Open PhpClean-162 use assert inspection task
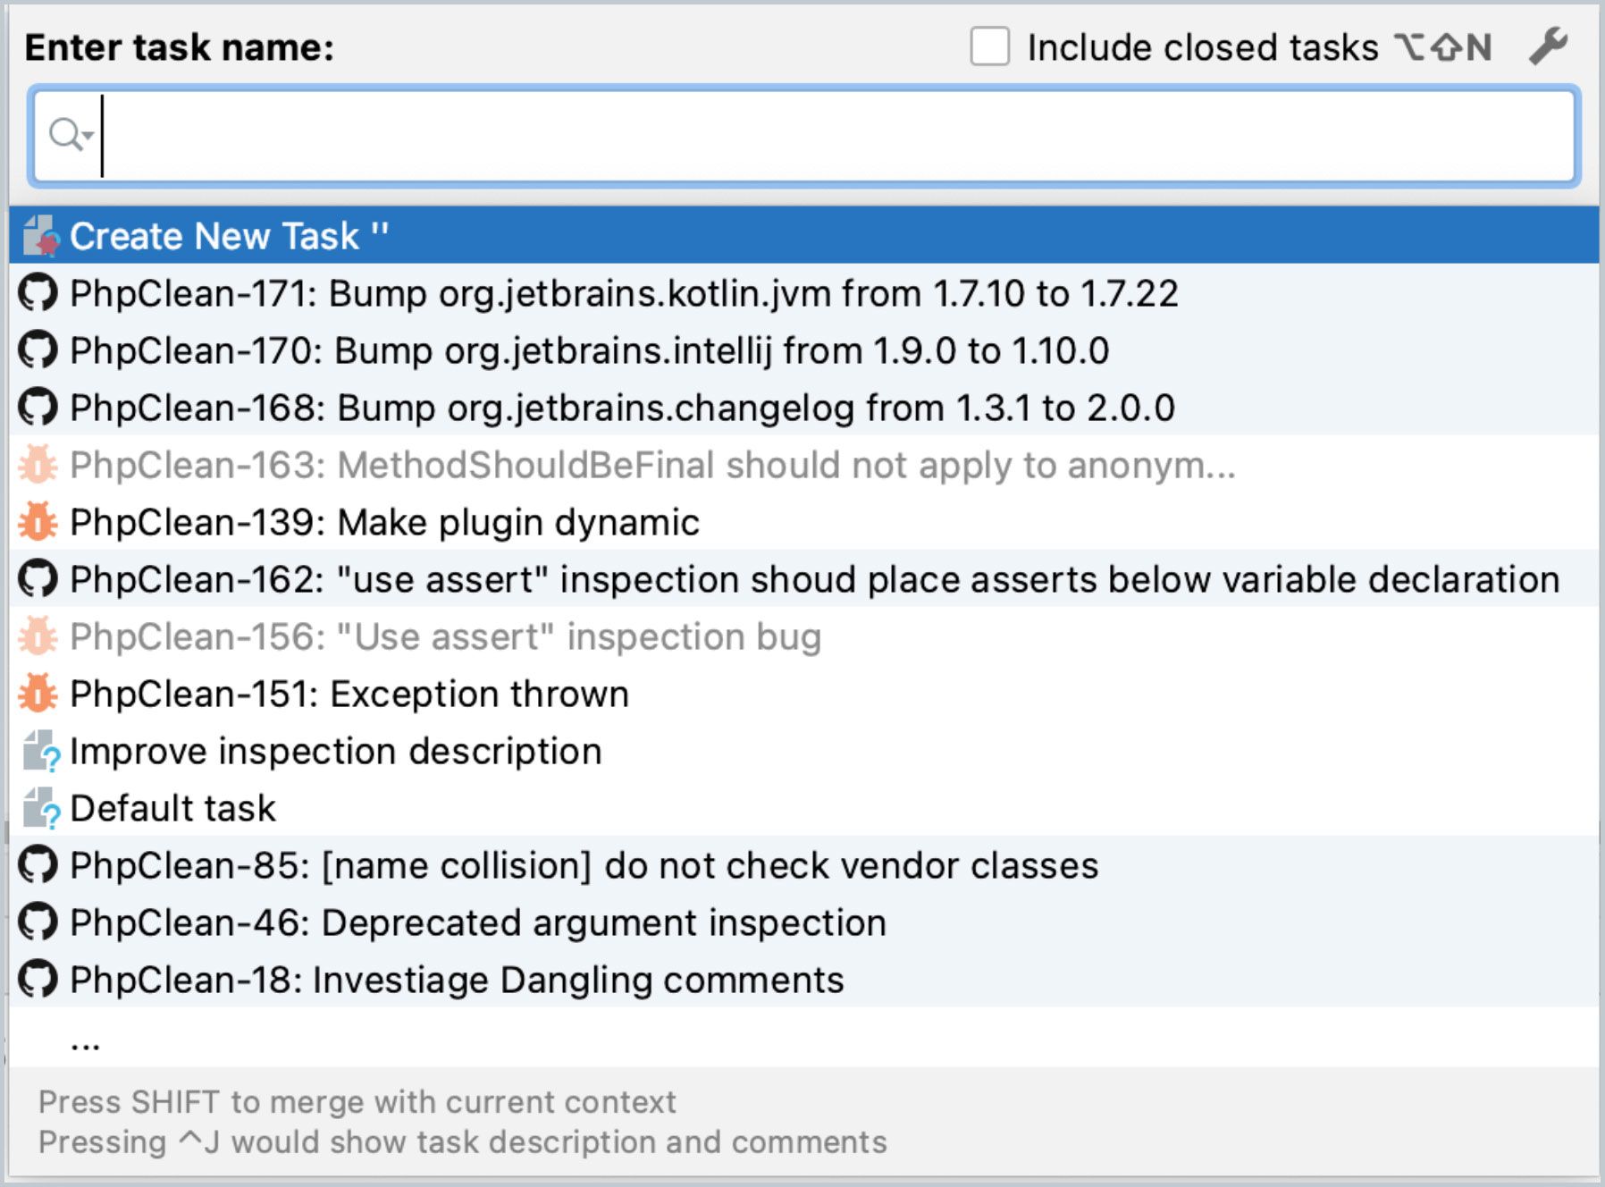Image resolution: width=1605 pixels, height=1187 pixels. pos(804,579)
